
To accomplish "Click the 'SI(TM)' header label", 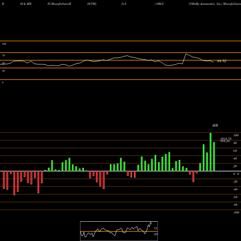I will [92, 4].
